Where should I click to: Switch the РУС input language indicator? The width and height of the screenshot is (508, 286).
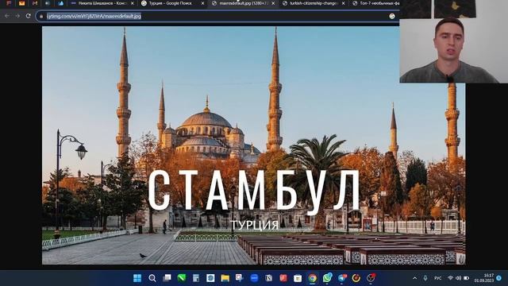pos(437,278)
